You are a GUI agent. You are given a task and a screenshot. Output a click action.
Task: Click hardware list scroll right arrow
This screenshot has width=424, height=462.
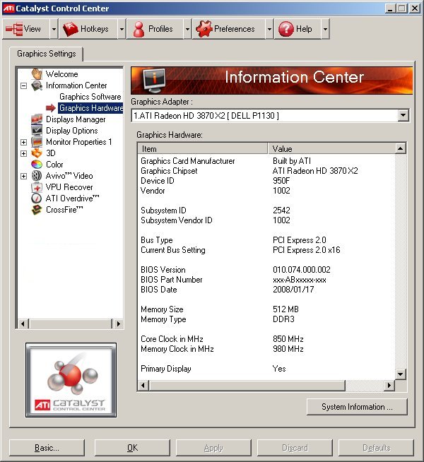click(389, 386)
